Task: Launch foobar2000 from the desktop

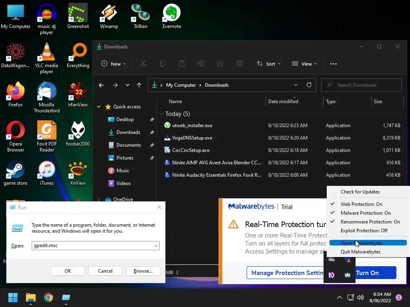Action: click(78, 134)
